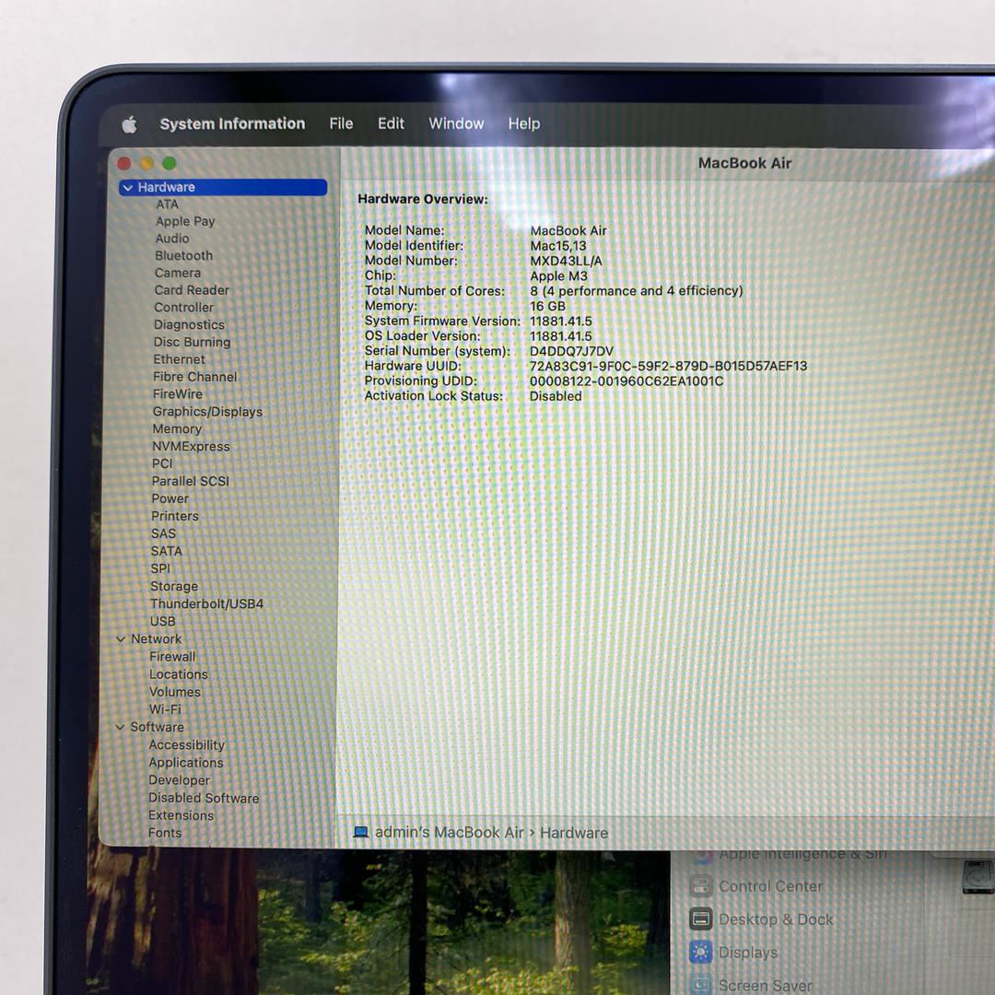Maximize the System Information window

pos(170,164)
